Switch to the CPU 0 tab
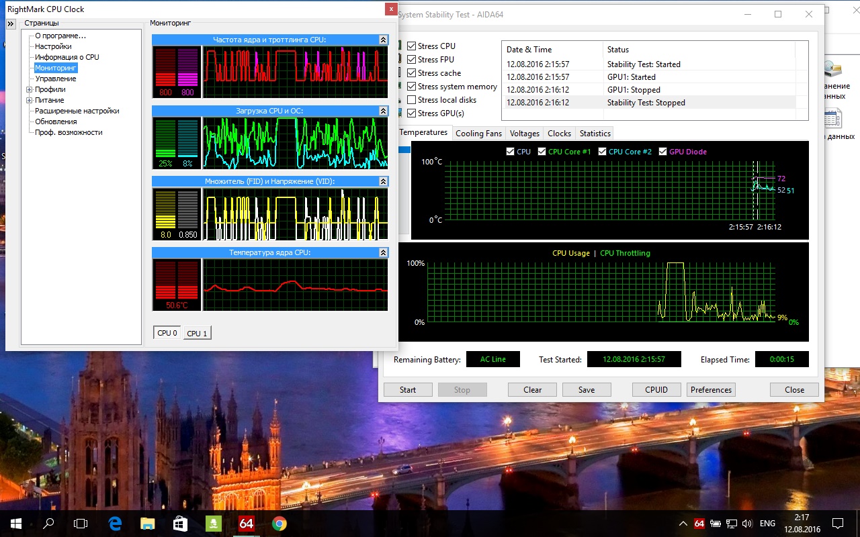The image size is (860, 537). pos(167,332)
